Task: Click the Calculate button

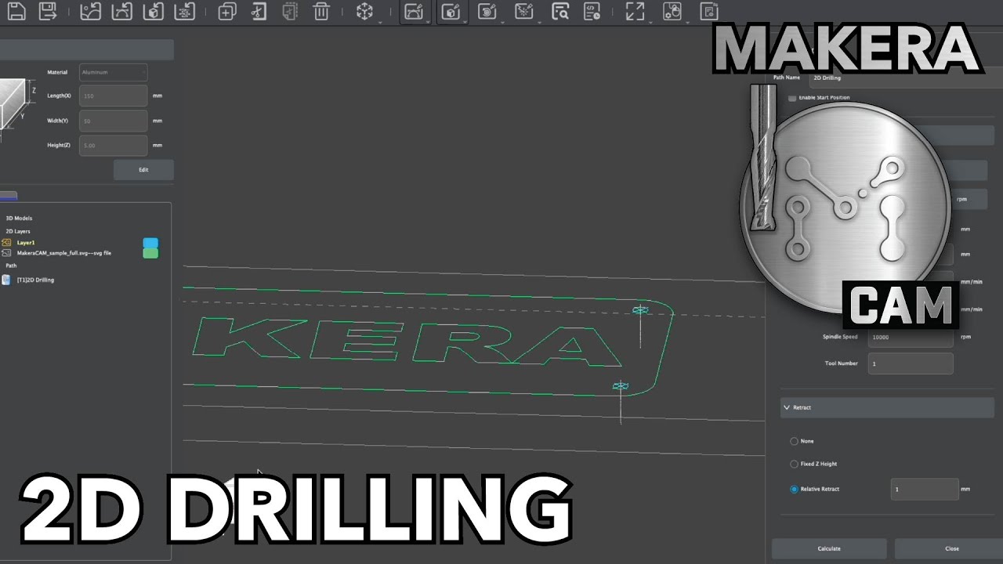Action: point(829,548)
